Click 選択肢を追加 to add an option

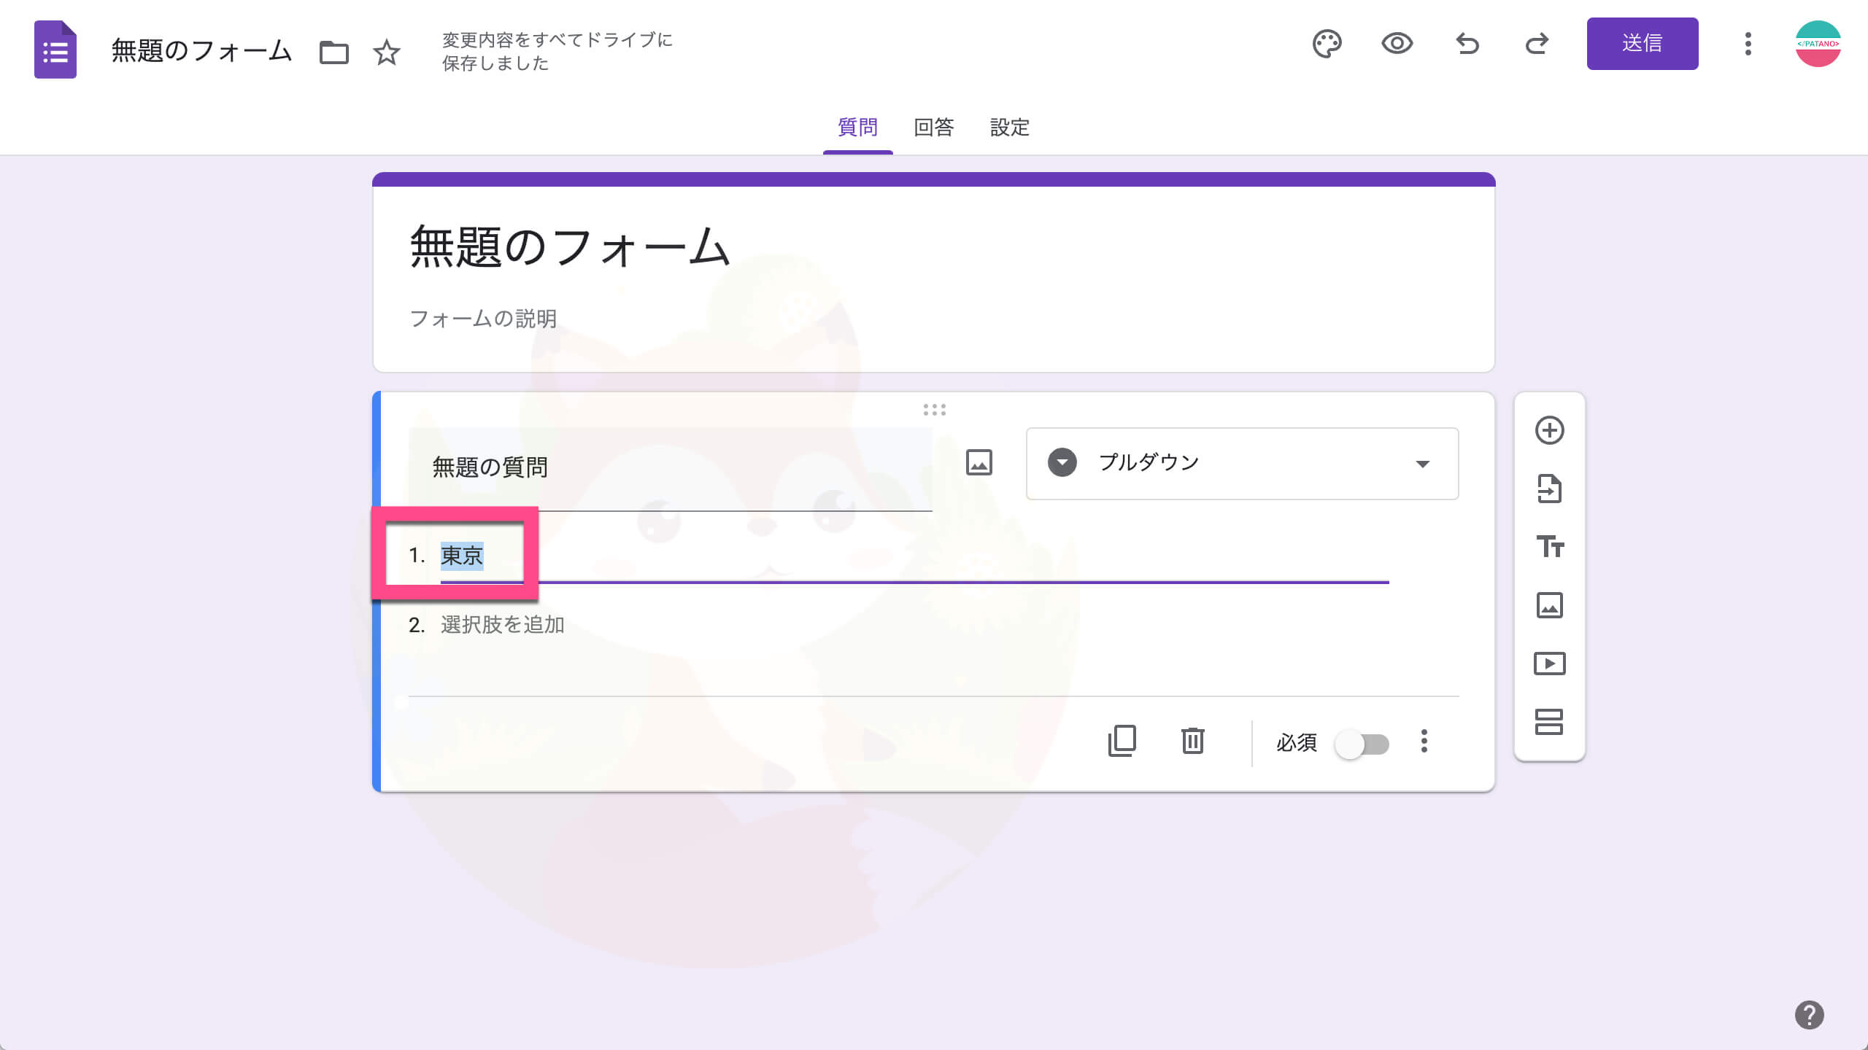[503, 625]
